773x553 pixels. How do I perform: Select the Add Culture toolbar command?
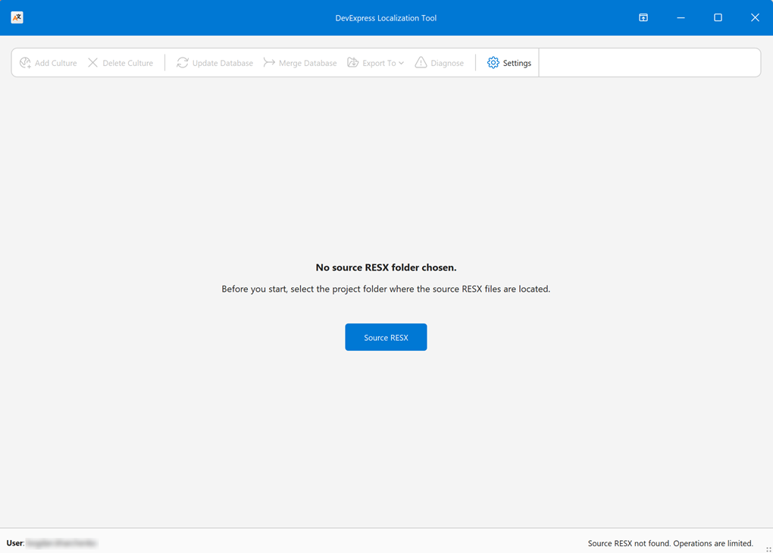click(48, 63)
